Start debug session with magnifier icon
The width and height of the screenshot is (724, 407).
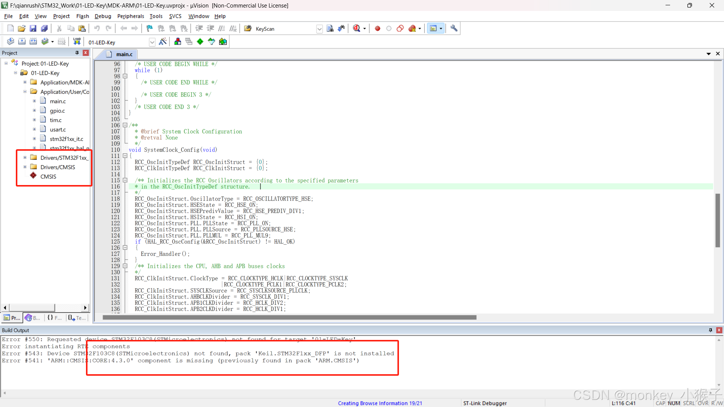click(356, 29)
